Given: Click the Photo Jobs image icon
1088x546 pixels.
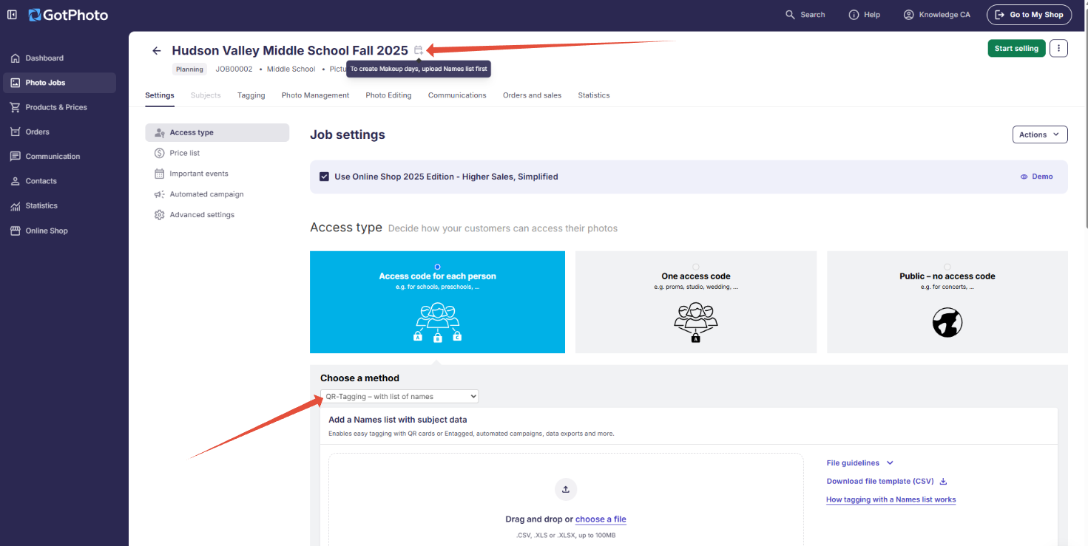Looking at the screenshot, I should pos(15,83).
